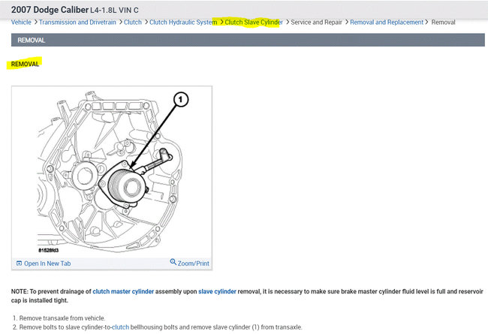Image resolution: width=488 pixels, height=334 pixels.
Task: Open the Zoom/Print link
Action: pyautogui.click(x=193, y=263)
